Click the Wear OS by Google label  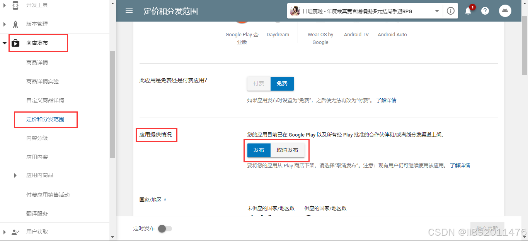click(x=320, y=39)
